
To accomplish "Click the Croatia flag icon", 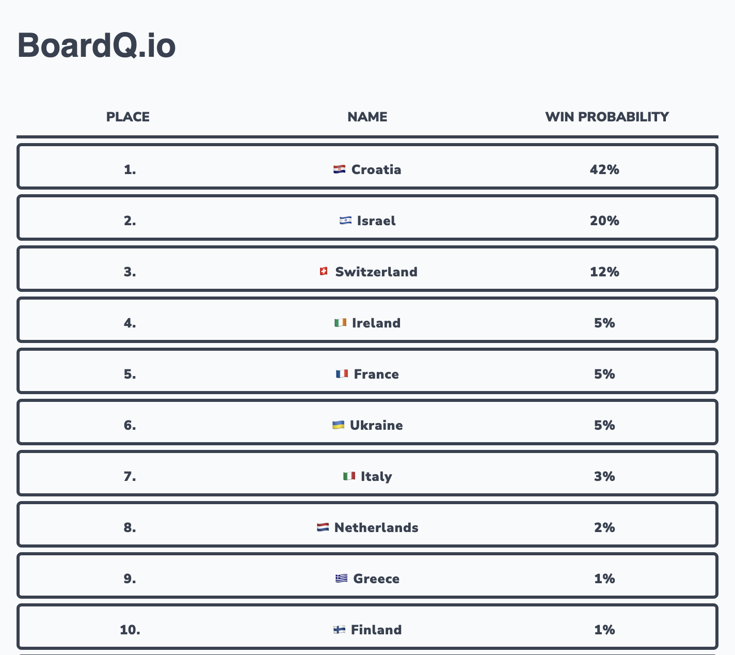I will tap(339, 169).
